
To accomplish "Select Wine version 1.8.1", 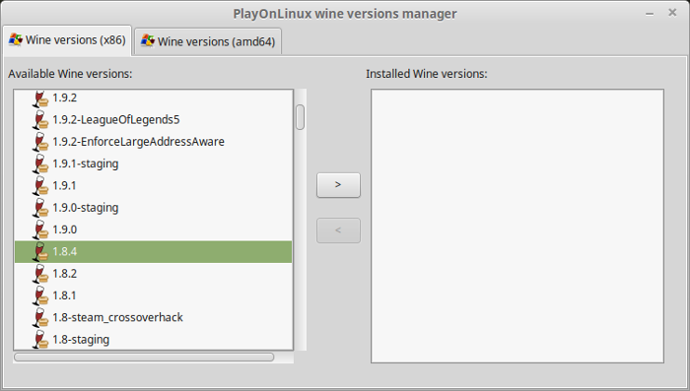I will tap(64, 295).
